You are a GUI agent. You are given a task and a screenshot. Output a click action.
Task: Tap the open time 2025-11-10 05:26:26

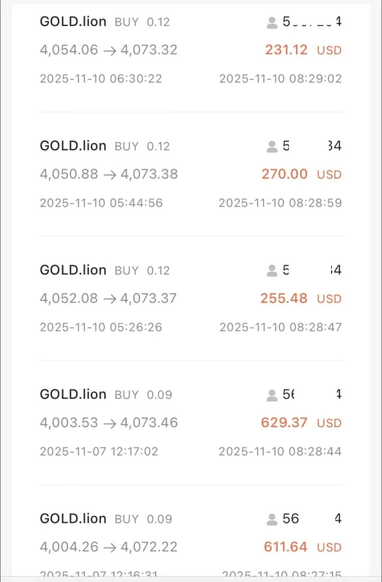point(101,327)
